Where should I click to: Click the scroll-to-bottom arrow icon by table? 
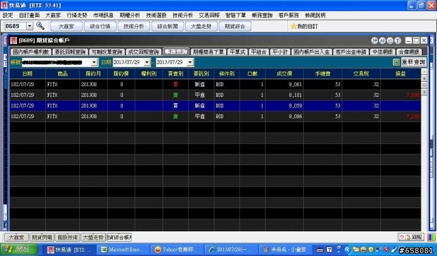(424, 92)
